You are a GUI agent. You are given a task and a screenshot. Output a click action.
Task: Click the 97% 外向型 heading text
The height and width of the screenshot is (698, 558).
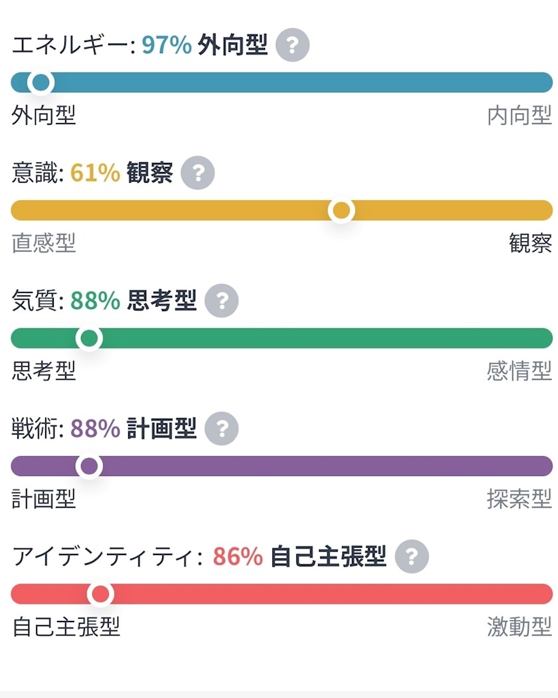pos(205,45)
